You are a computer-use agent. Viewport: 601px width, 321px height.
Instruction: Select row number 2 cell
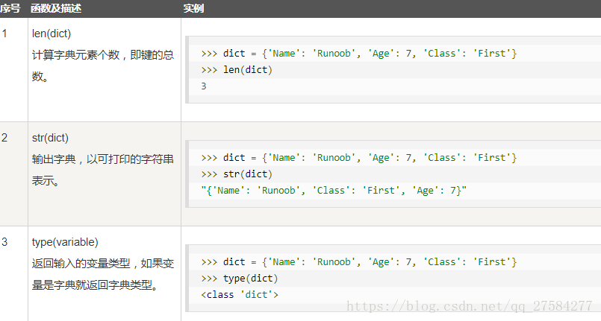tap(4, 138)
